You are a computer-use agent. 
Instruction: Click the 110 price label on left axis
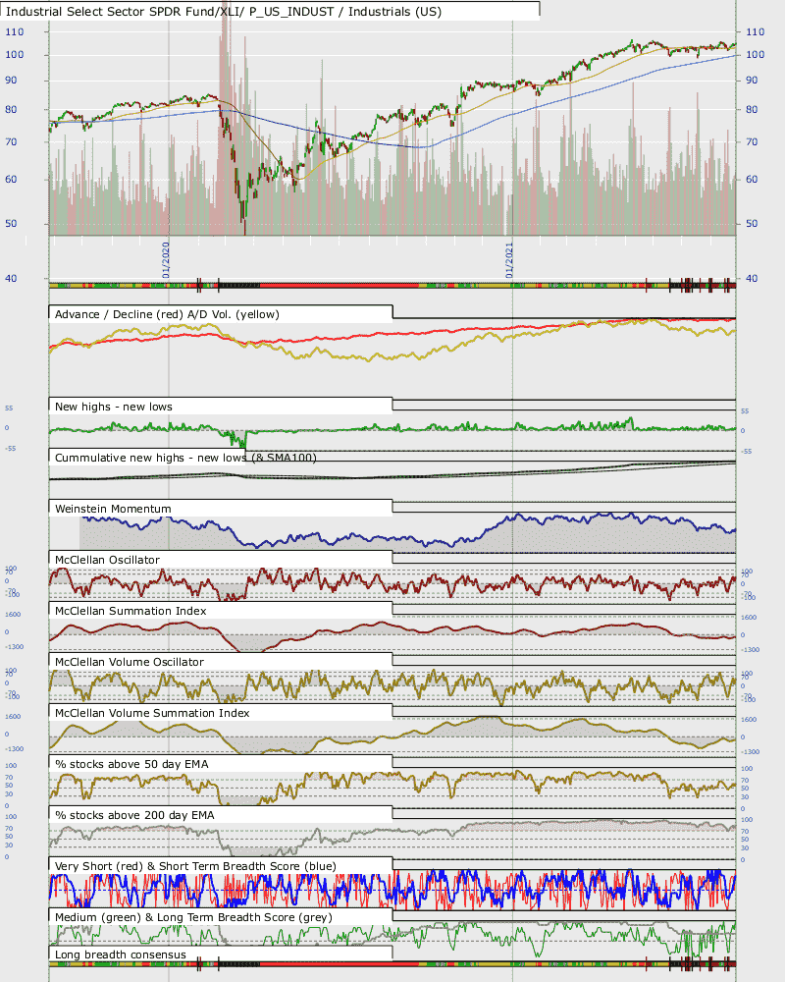(x=15, y=32)
